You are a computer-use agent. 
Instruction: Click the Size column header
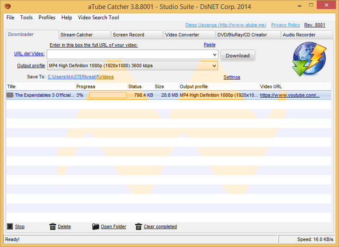[166, 86]
